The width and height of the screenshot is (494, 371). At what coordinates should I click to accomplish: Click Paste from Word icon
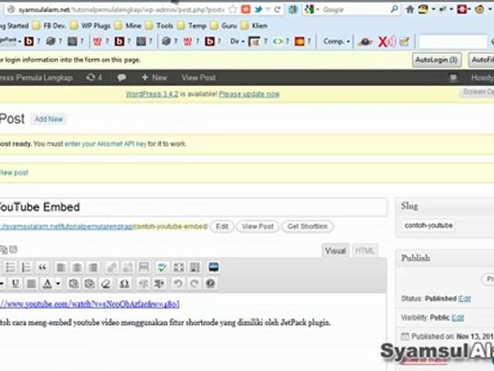(90, 283)
